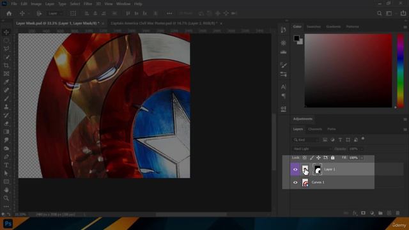Screen dimensions: 409x230
Task: Select the Pen tool
Action: pyautogui.click(x=6, y=157)
